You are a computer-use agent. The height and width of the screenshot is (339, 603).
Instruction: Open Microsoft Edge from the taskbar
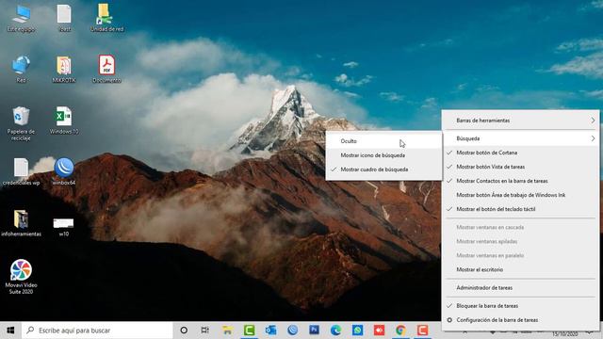[x=335, y=331]
